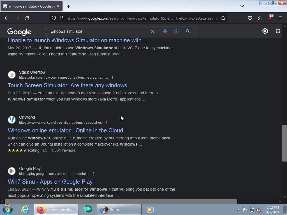Viewport: 287px width, 215px height.
Task: Open the clock showing 1:02 PM
Action: point(273,210)
